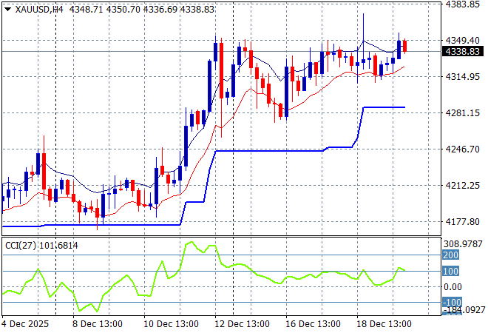
Task: Click the 4212.25 price scale label
Action: tap(462, 185)
